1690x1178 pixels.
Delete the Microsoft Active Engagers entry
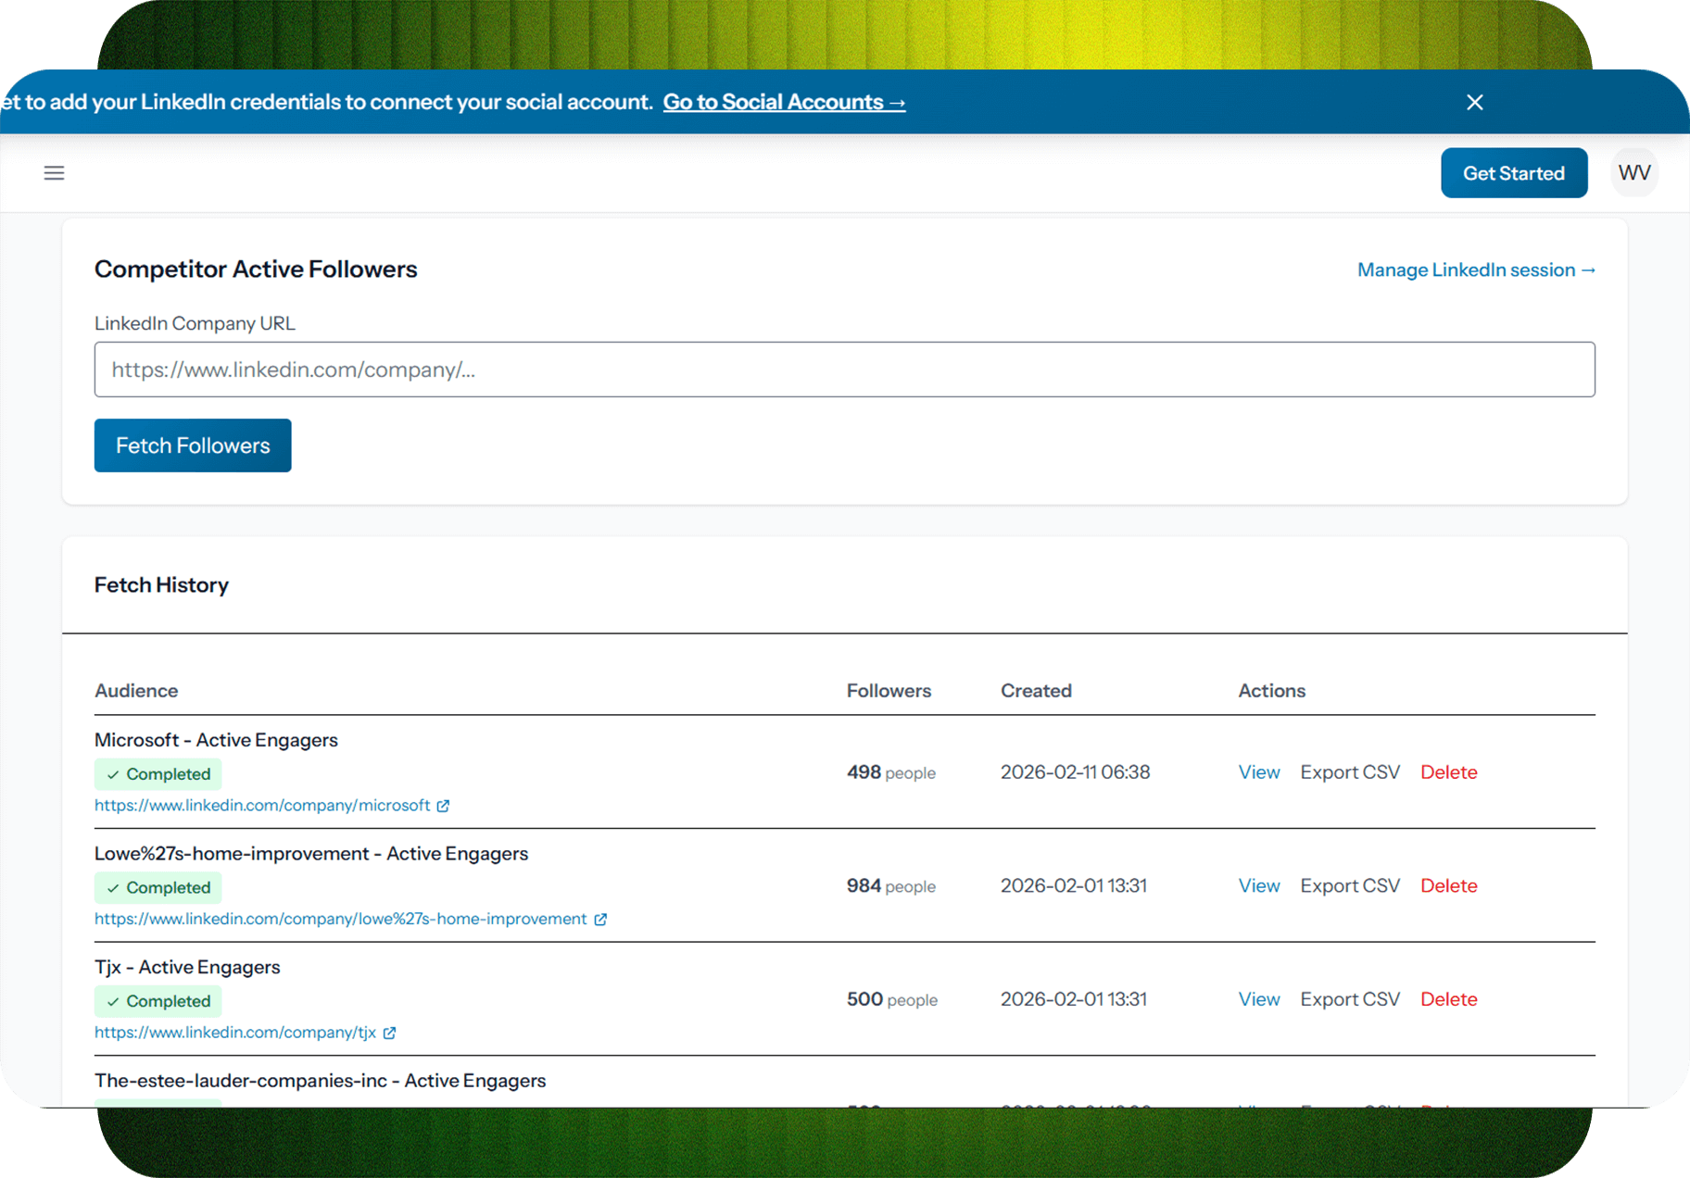pos(1448,772)
